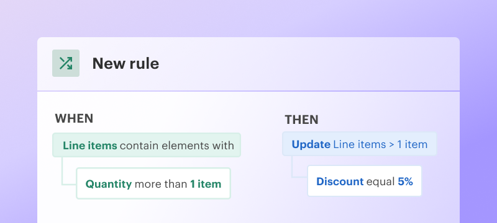Viewport: 497px width, 223px height.
Task: Click the Line items > 1 item target text
Action: [380, 145]
